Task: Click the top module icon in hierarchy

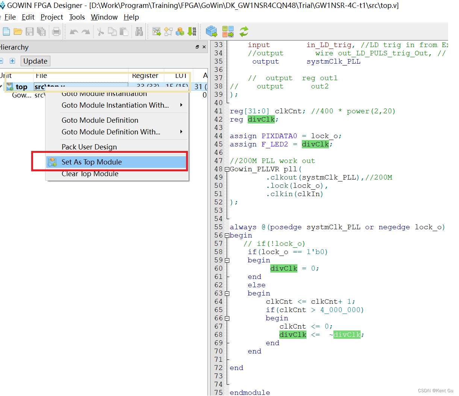Action: click(x=10, y=87)
